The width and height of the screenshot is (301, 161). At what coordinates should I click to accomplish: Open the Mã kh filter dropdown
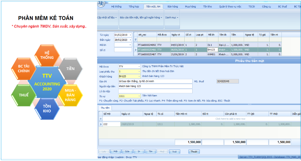130,45
